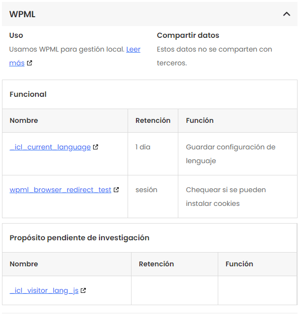The height and width of the screenshot is (314, 301).
Task: Click the 'Compartir datos' heading
Action: tap(188, 35)
